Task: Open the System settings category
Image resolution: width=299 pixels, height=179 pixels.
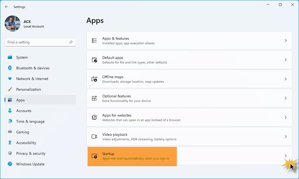Action: point(22,57)
